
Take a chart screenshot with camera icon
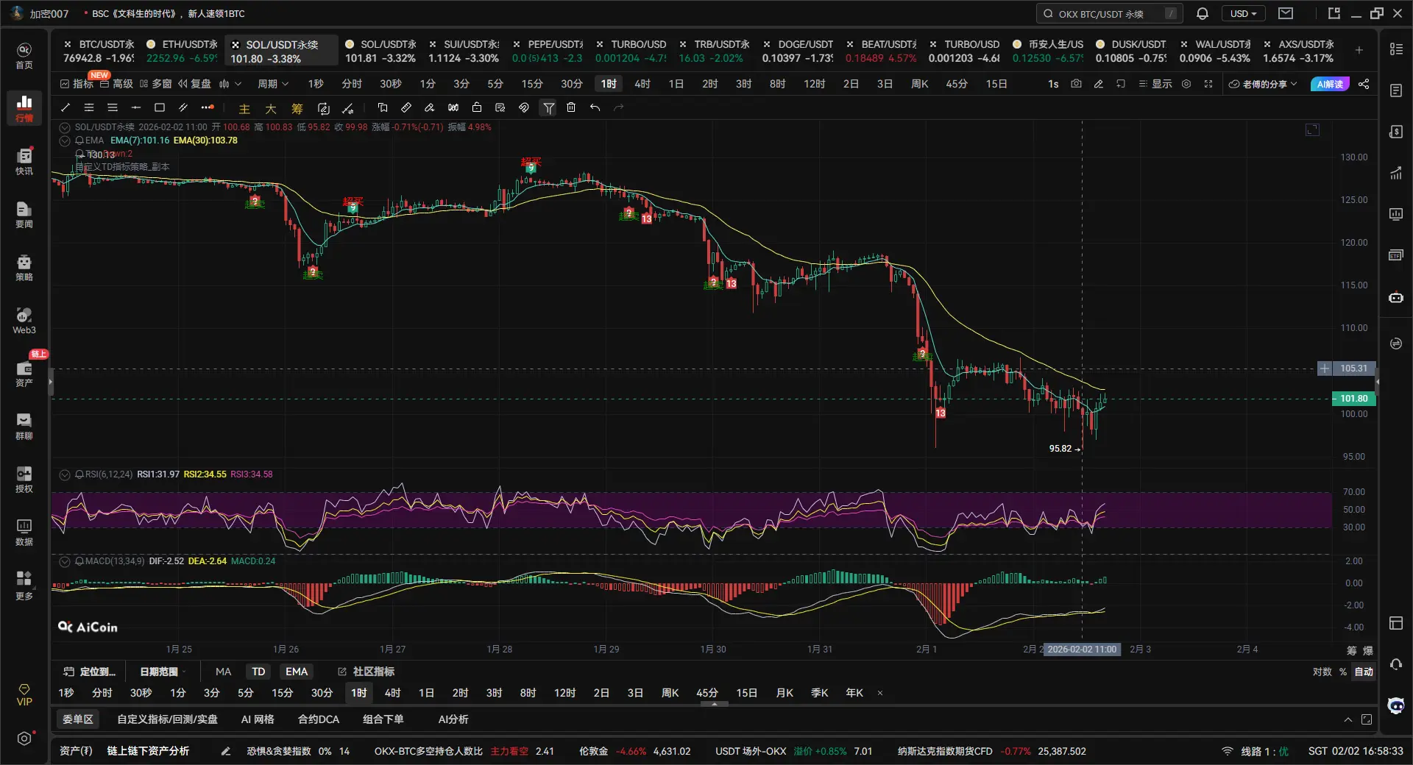(1076, 84)
